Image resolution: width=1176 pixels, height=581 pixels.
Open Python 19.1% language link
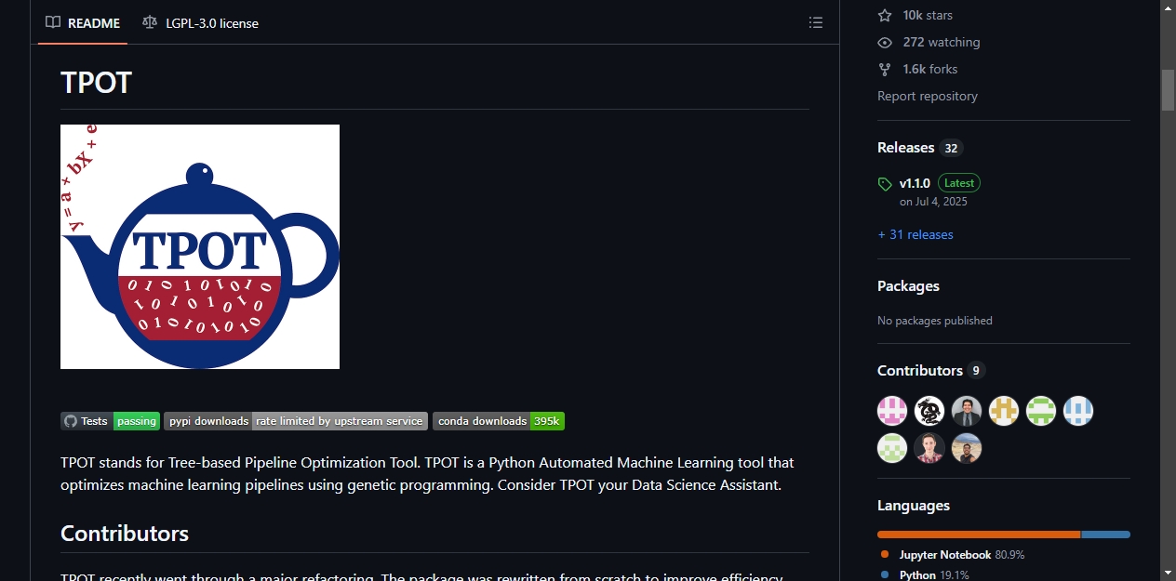click(925, 575)
